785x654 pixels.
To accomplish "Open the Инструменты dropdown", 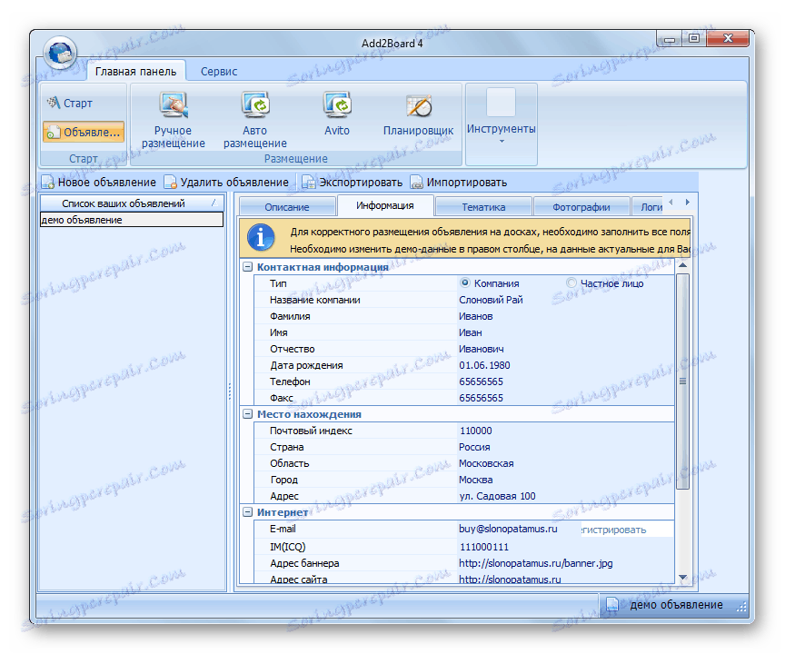I will pyautogui.click(x=502, y=124).
